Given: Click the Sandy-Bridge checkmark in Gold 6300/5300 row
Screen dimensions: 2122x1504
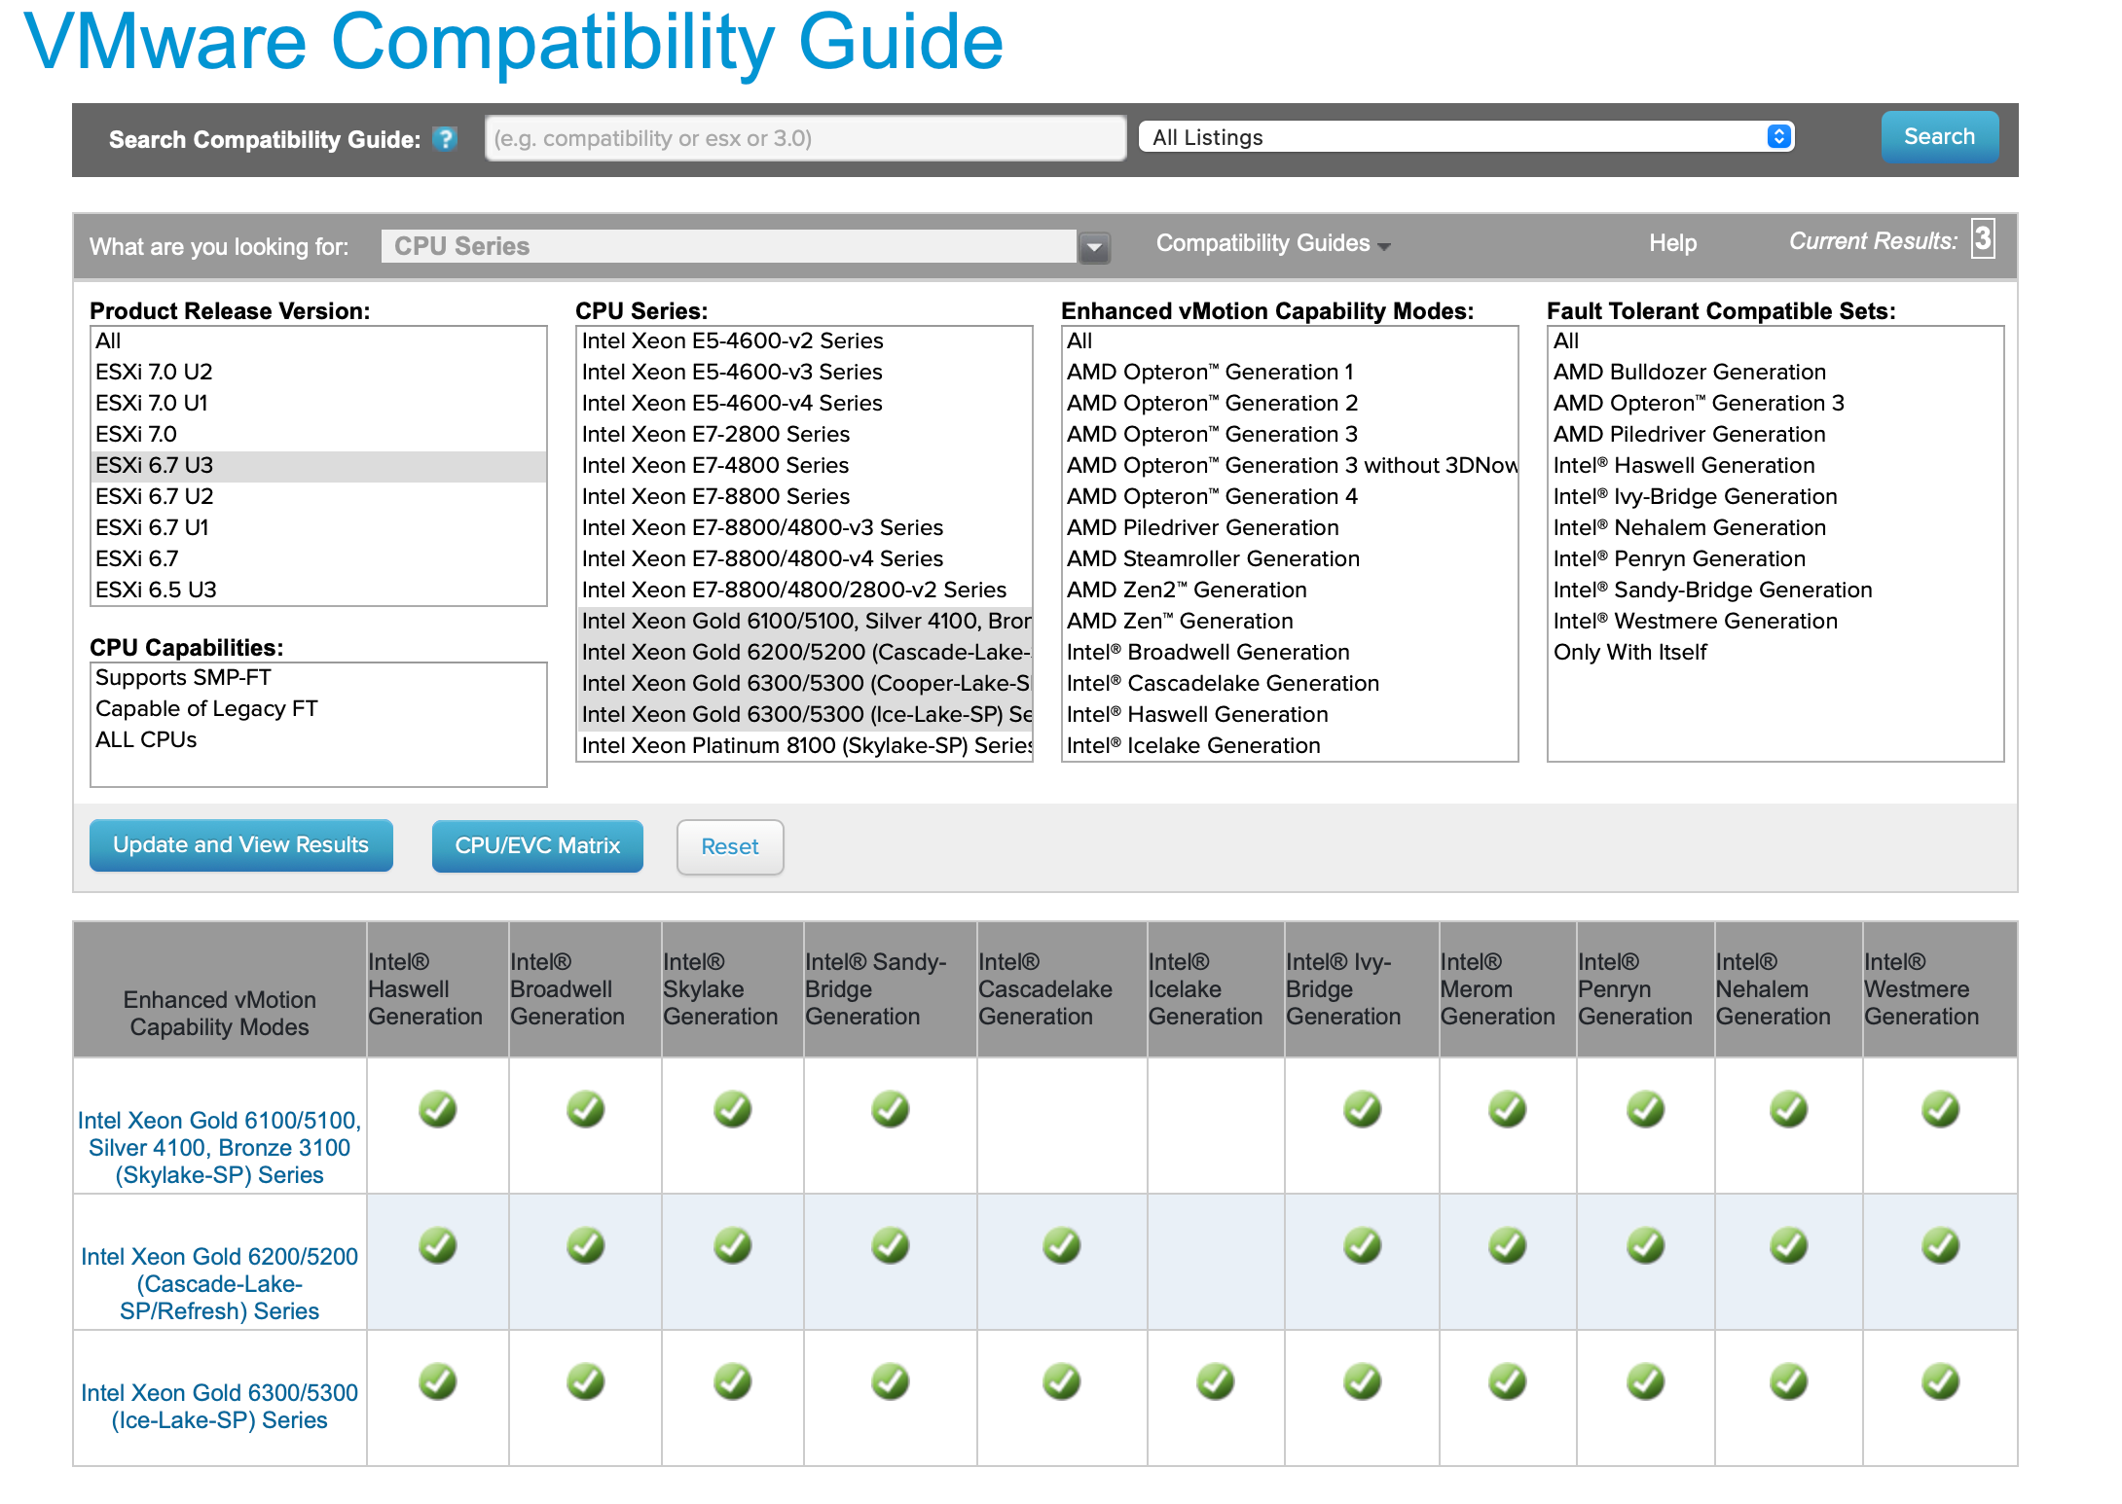Looking at the screenshot, I should tap(891, 1381).
